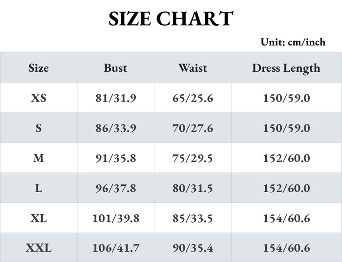Click the Unit: cm/inch label
The width and height of the screenshot is (342, 262).
[293, 42]
